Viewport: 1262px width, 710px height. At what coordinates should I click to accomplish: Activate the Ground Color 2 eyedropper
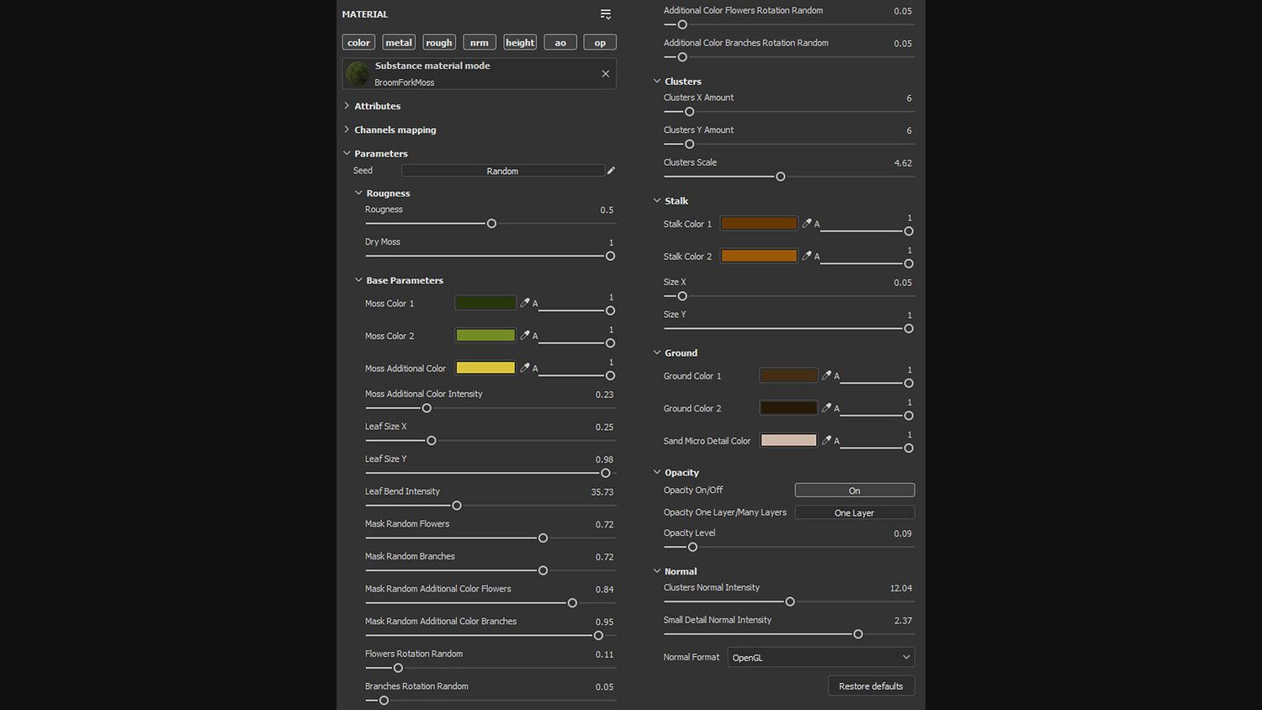(826, 408)
